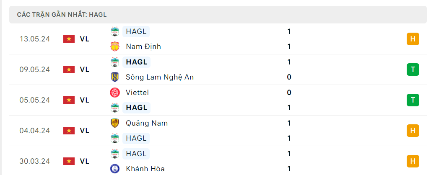Click the draw badge for 04.04.24 match
Image resolution: width=431 pixels, height=175 pixels.
pyautogui.click(x=413, y=131)
